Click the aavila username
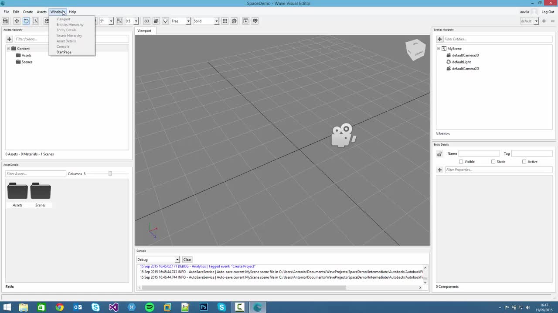This screenshot has height=313, width=558. (524, 12)
